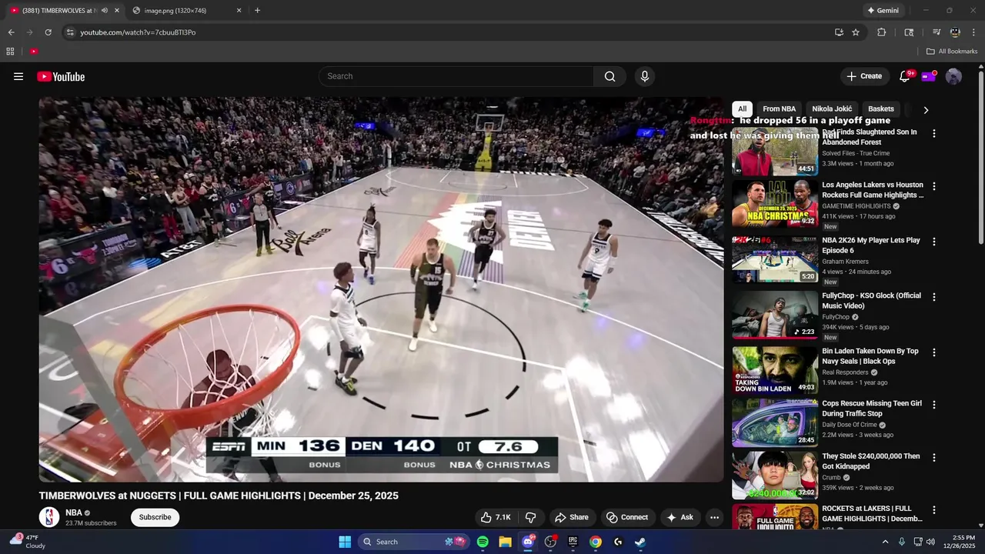Options for FullyChop KSO Glock video

pyautogui.click(x=934, y=297)
